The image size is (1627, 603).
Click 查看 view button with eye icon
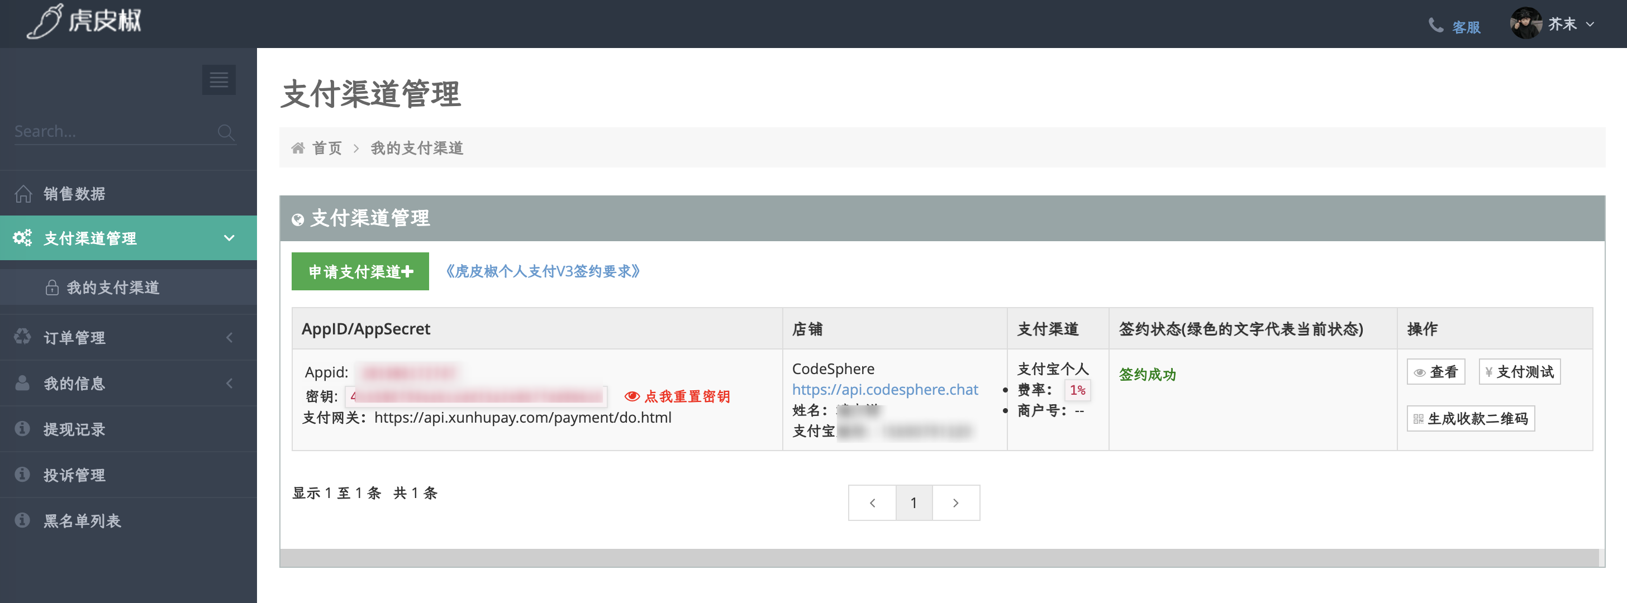tap(1435, 372)
